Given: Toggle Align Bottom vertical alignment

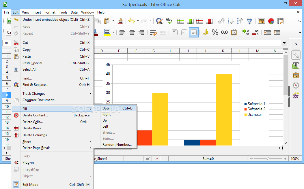Looking at the screenshot, I should 194,32.
